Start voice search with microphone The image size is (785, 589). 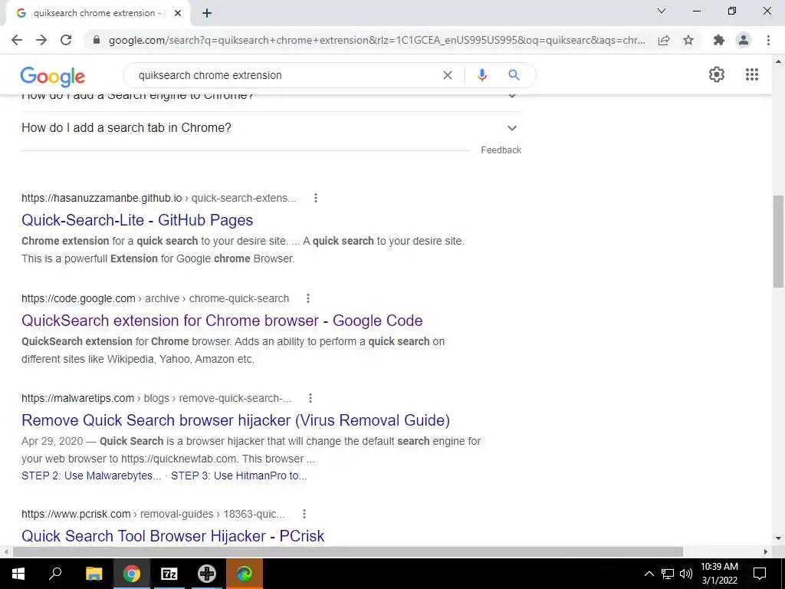point(481,75)
